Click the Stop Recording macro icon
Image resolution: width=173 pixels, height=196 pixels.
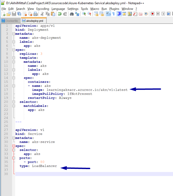[158, 14]
